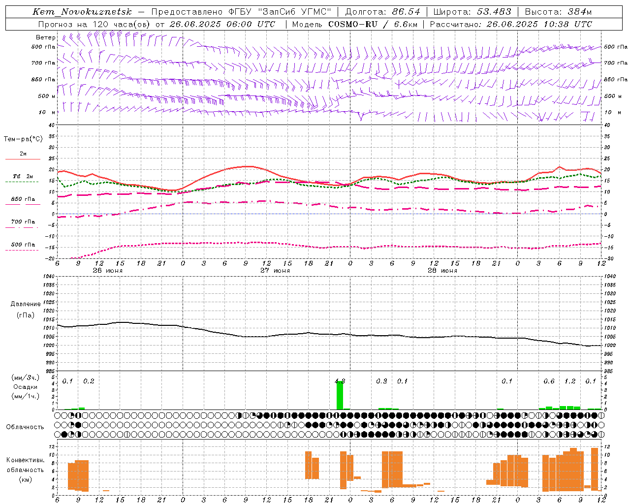Screen dimensions: 630x504
Task: Click the 700 гПа label in temperature legend
Action: click(x=23, y=221)
